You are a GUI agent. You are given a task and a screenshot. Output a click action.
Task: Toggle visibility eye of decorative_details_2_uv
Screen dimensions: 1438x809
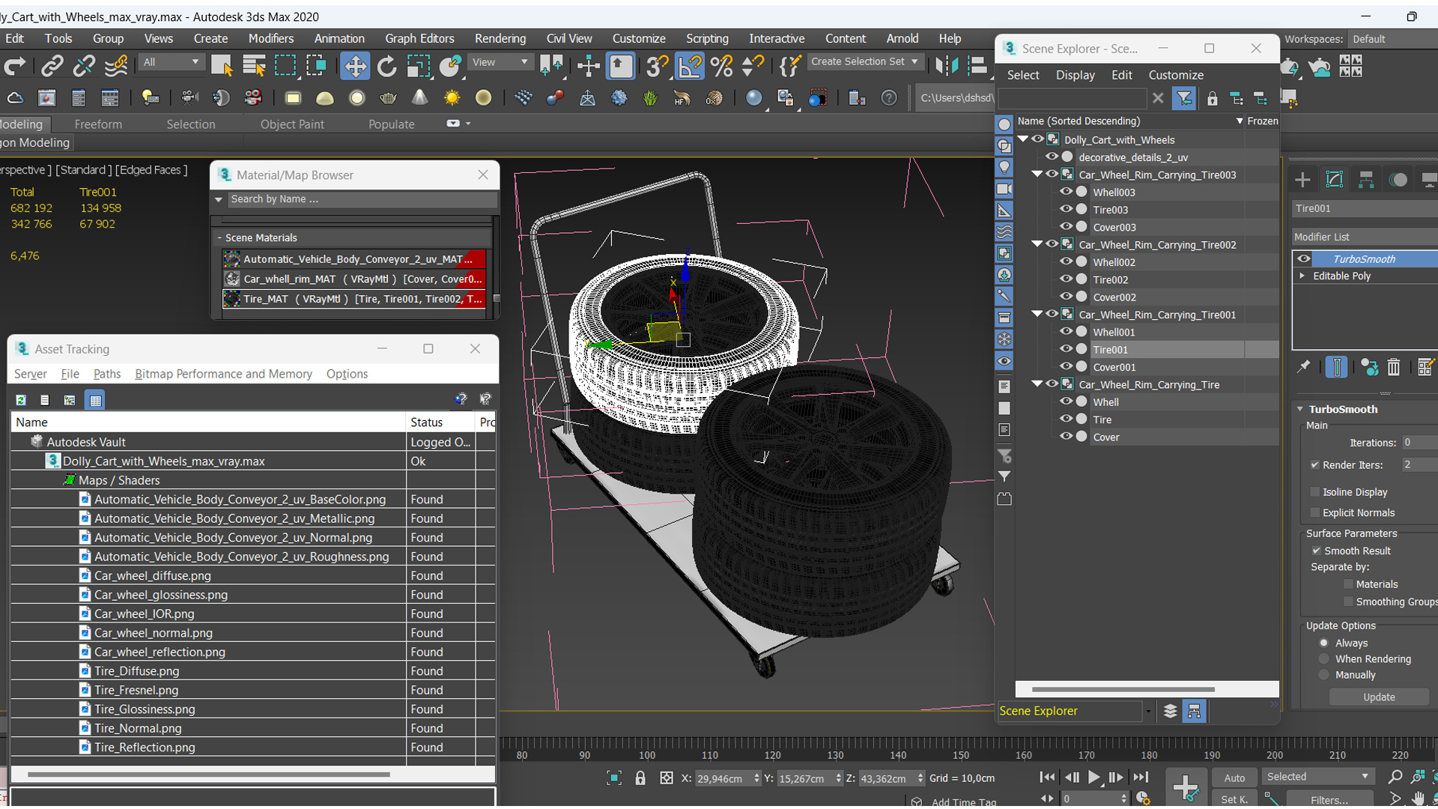(1052, 157)
